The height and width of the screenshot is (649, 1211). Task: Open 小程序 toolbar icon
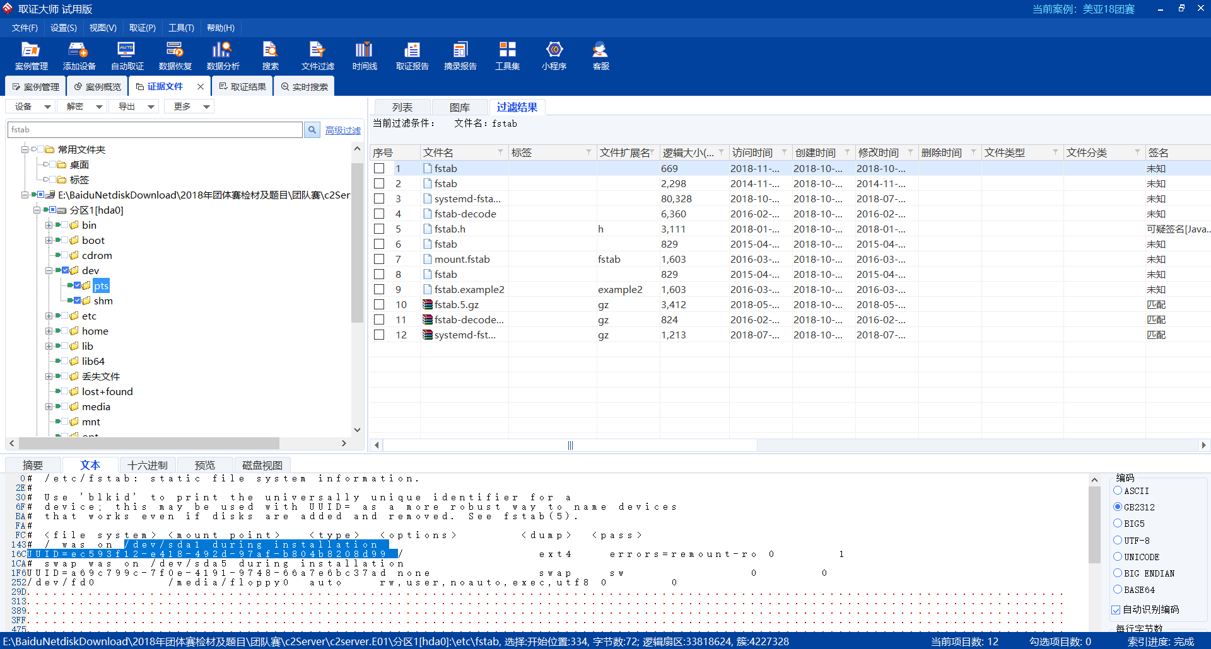point(554,56)
